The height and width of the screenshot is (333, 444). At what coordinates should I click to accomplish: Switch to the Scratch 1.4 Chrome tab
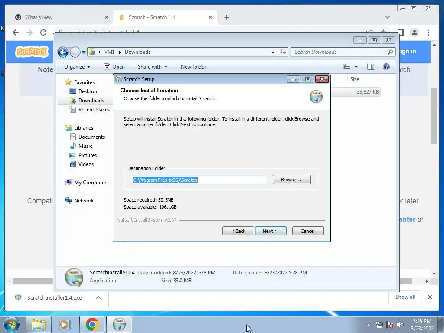[x=152, y=17]
